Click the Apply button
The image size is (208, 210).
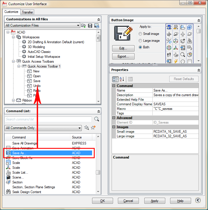click(x=155, y=201)
